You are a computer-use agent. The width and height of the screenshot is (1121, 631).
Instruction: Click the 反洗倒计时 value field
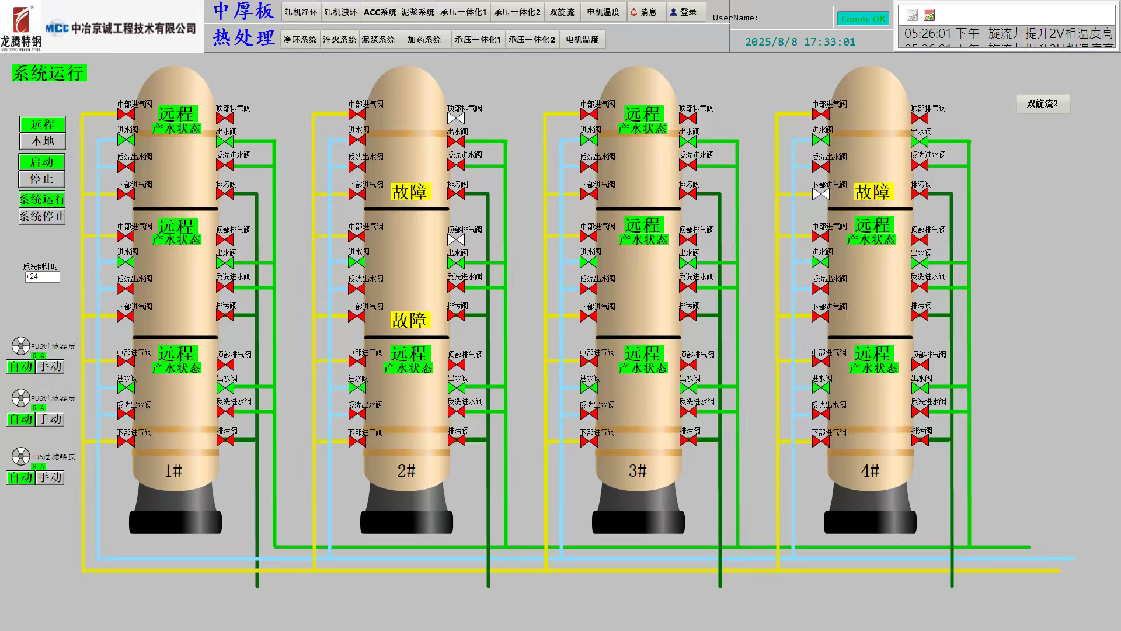coord(42,276)
